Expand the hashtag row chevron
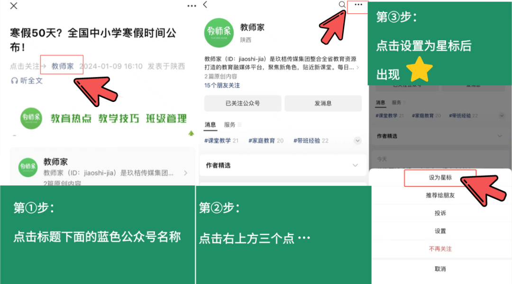512x284 pixels. [x=358, y=140]
